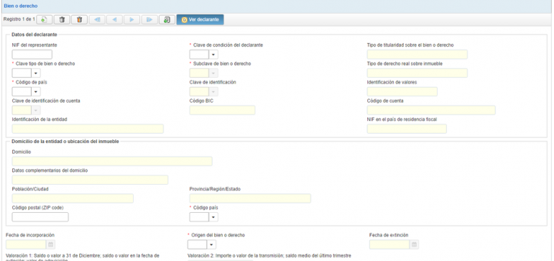Focus the Código postal (ZIP code) field
The image size is (554, 261).
[x=40, y=217]
